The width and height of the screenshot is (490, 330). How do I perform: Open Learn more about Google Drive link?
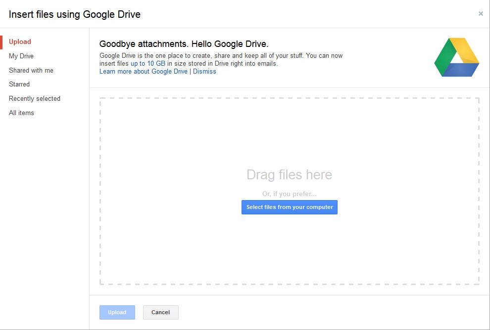tap(144, 72)
